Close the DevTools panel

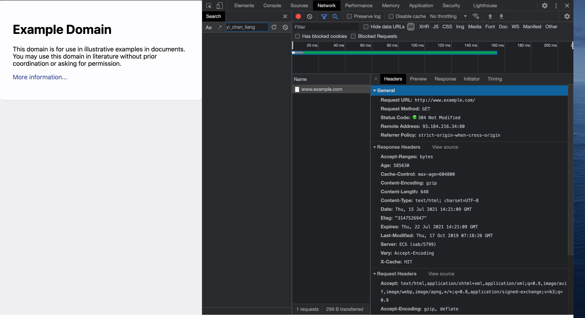point(567,6)
